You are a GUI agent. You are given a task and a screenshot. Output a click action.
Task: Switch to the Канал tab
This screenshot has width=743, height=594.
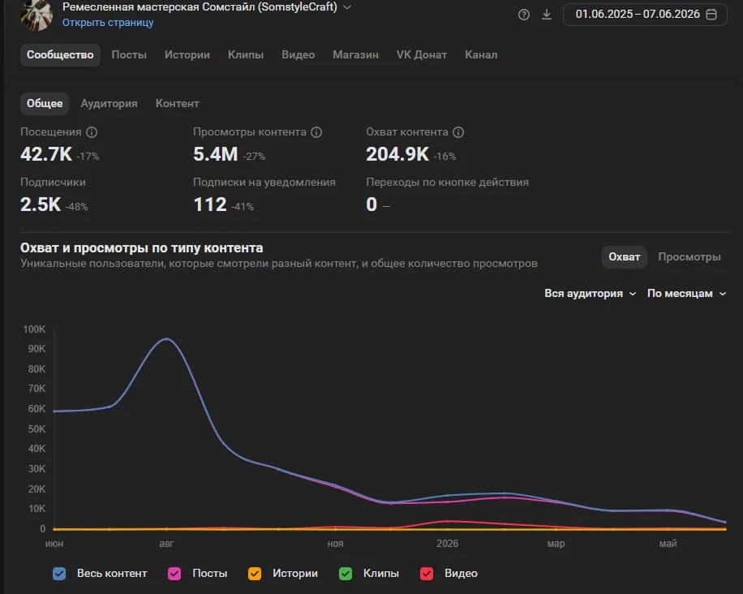pyautogui.click(x=481, y=55)
